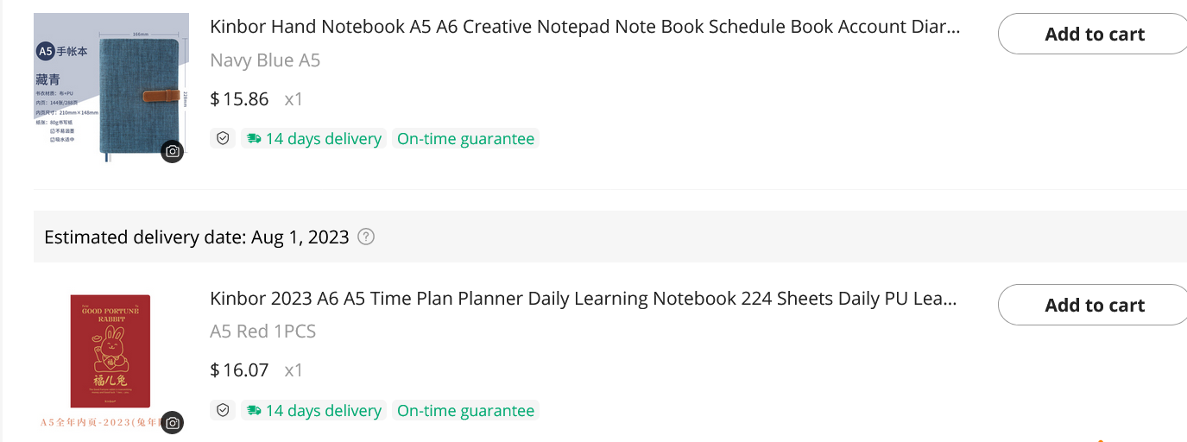Click shield icon under the $16.07 item
Image resolution: width=1187 pixels, height=442 pixels.
click(223, 410)
